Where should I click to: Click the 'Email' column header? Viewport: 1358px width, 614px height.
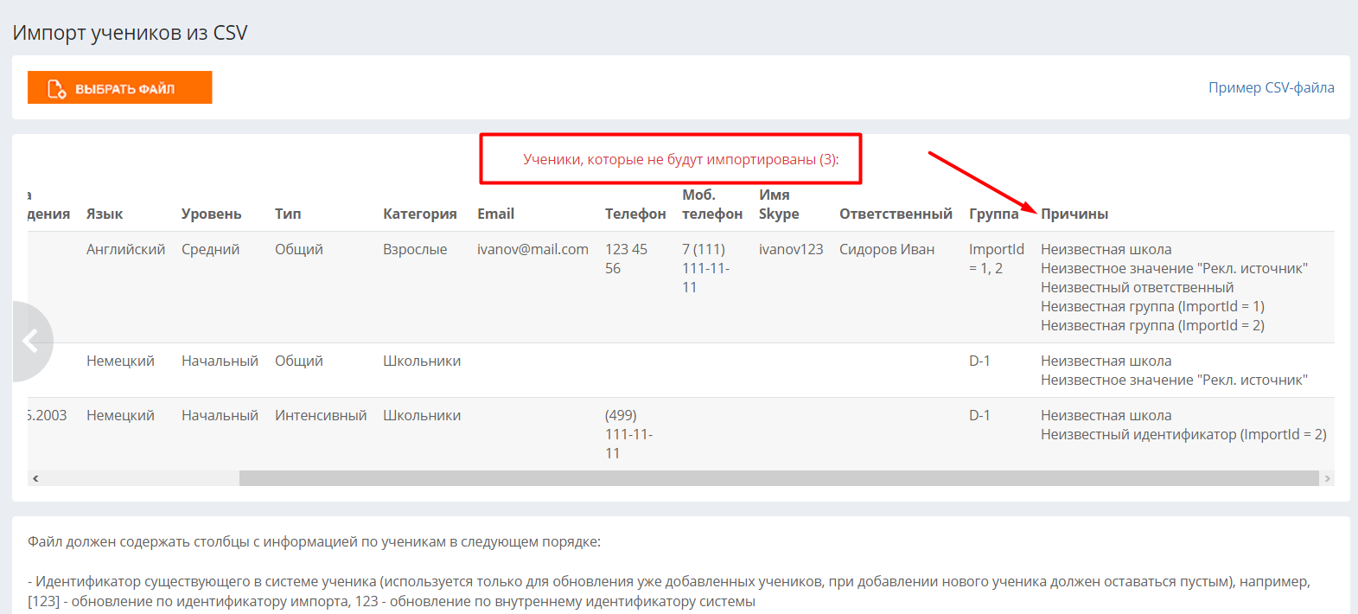point(495,214)
